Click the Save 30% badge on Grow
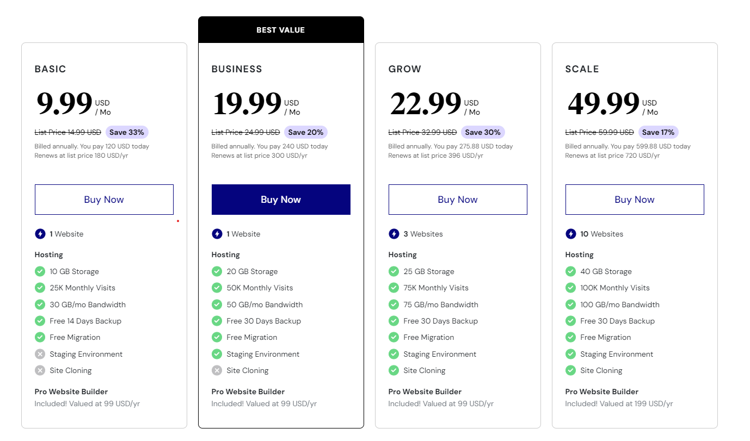750x441 pixels. tap(483, 132)
